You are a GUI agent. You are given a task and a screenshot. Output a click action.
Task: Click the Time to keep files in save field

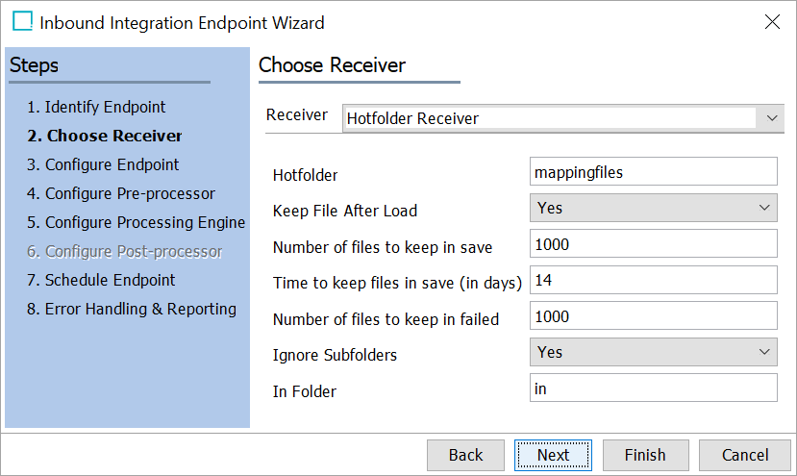tap(653, 280)
